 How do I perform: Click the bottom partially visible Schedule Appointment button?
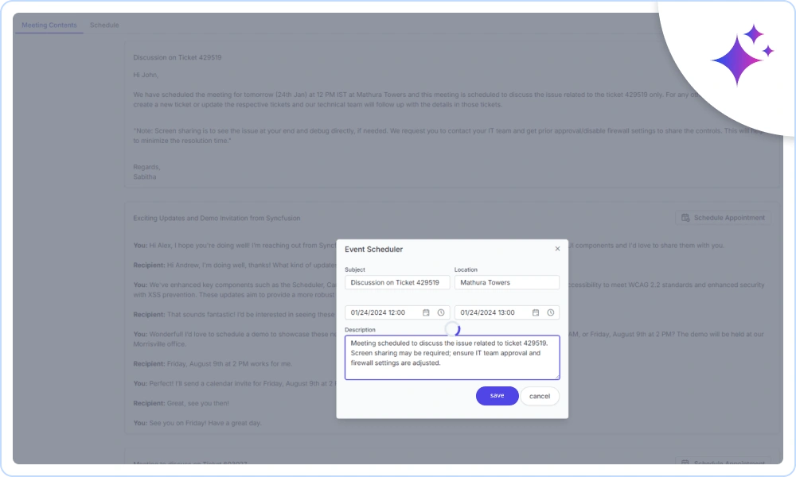tap(723, 463)
